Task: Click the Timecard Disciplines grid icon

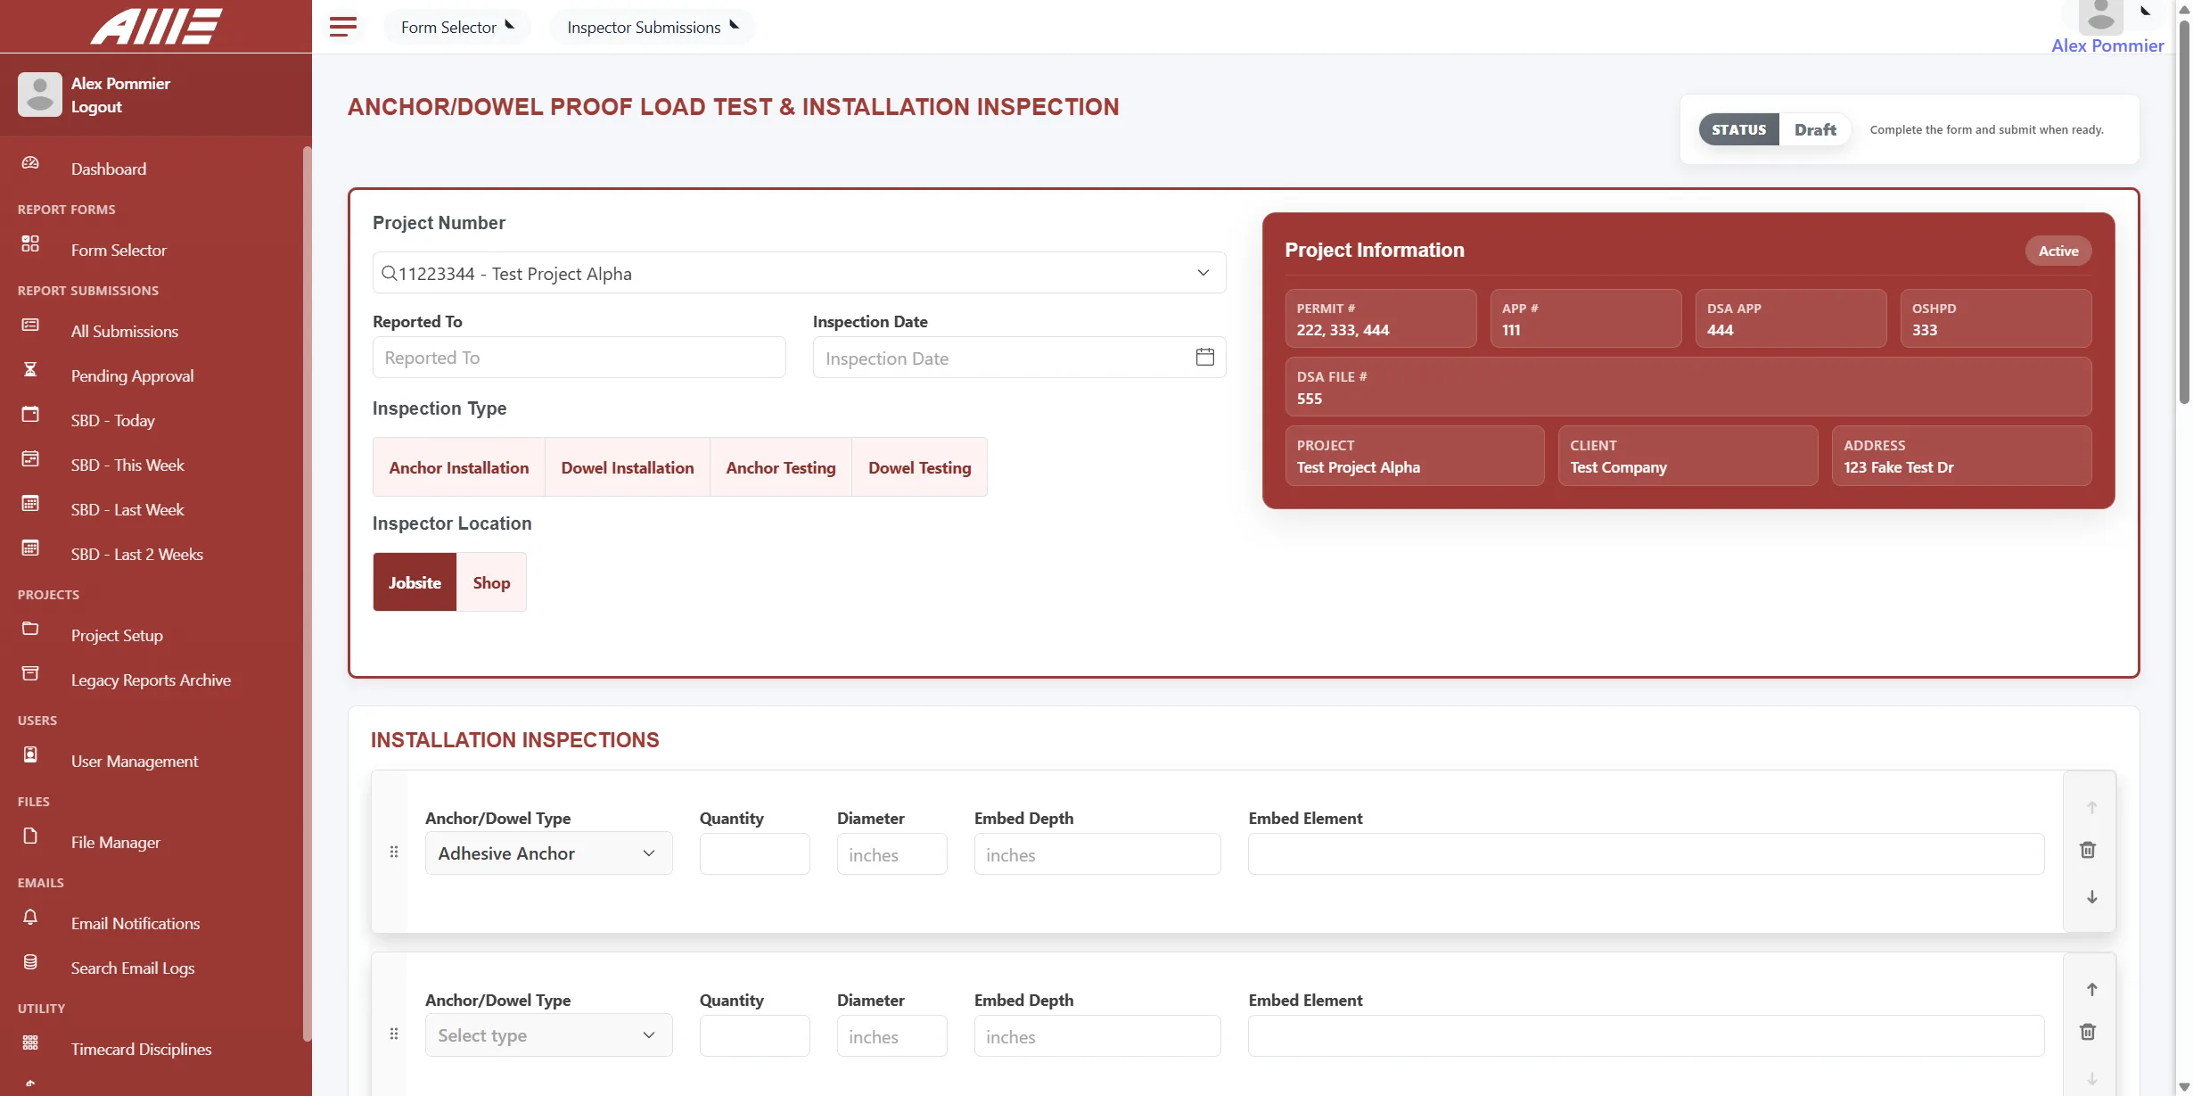Action: click(30, 1042)
